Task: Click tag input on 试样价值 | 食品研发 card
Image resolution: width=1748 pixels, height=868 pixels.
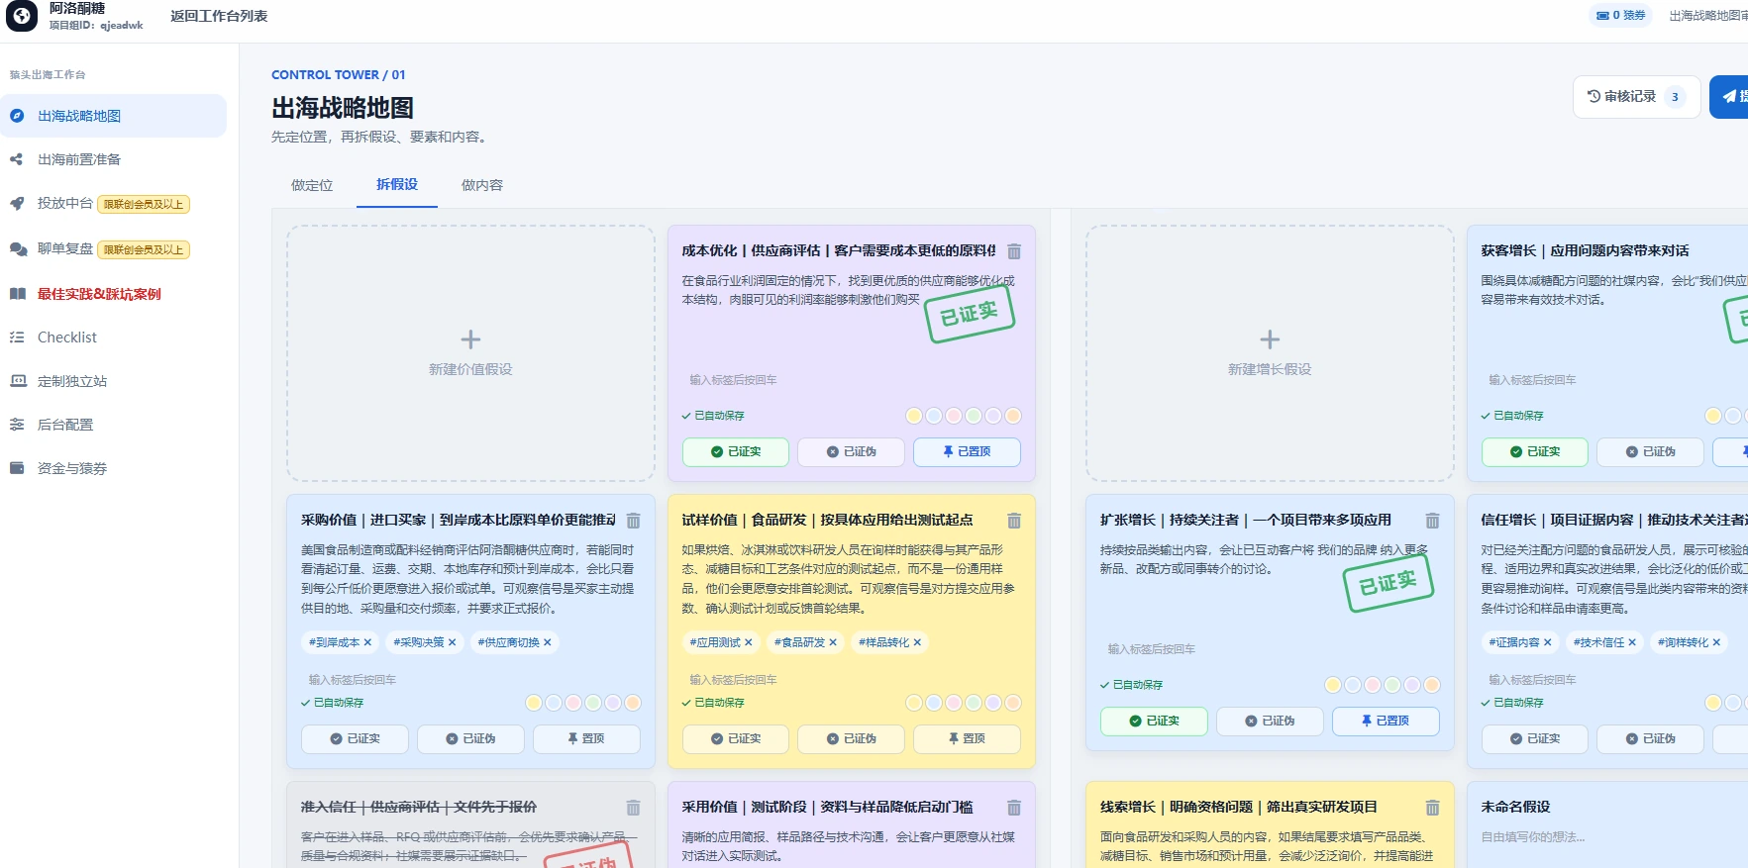Action: click(x=852, y=680)
